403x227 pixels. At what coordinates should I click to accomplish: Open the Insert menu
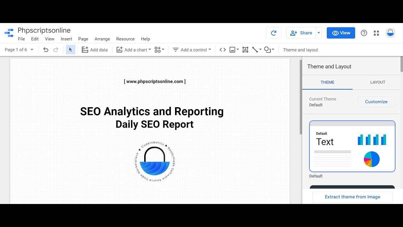[66, 39]
